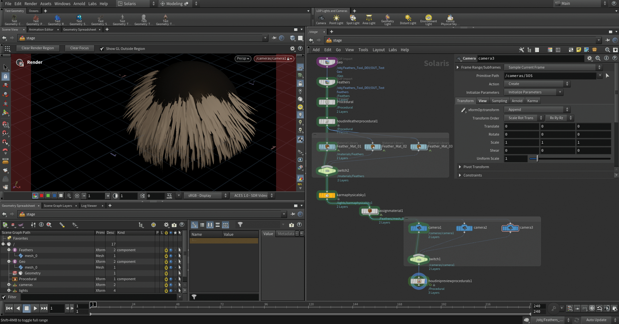Viewport: 619px width, 324px height.
Task: Toggle the Select tool in viewport toolbar
Action: (5, 67)
